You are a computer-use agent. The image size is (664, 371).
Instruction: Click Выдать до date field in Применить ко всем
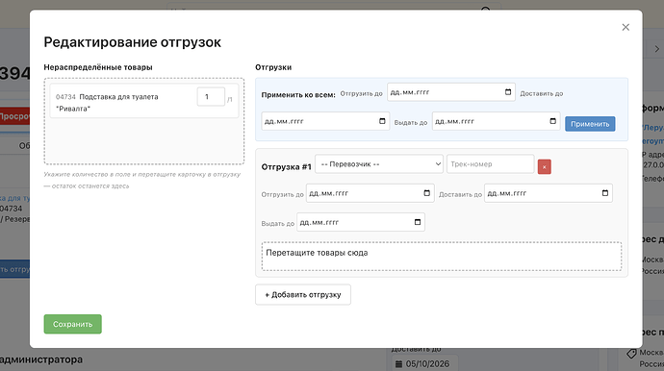tap(496, 121)
